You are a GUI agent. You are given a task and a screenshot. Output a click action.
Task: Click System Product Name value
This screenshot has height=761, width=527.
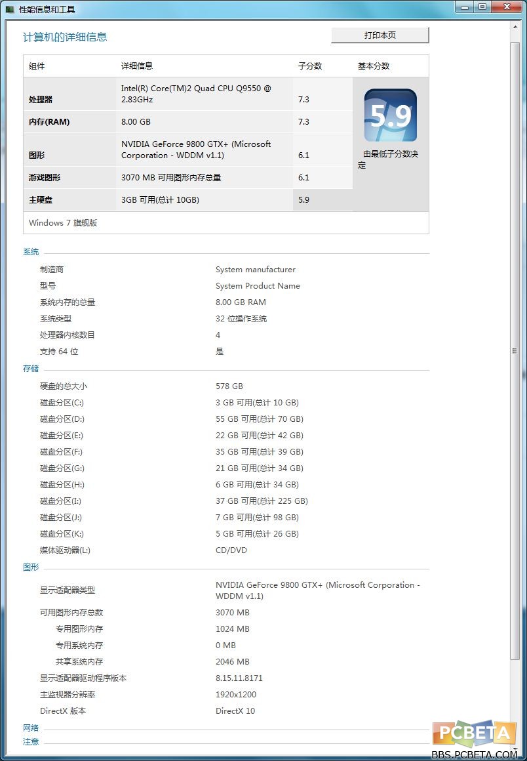tap(258, 286)
